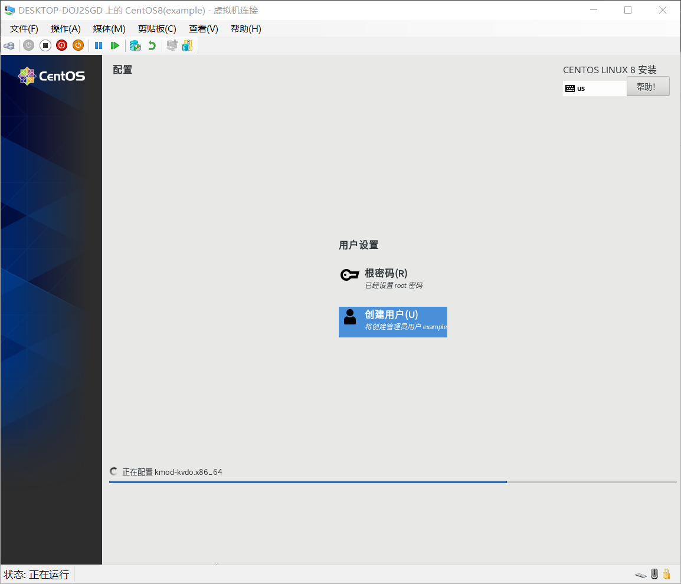Open 创建用户(U) user creation settings

tap(392, 321)
